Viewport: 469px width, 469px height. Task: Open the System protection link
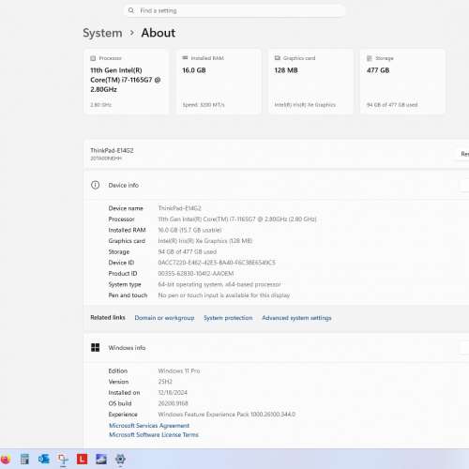coord(228,318)
